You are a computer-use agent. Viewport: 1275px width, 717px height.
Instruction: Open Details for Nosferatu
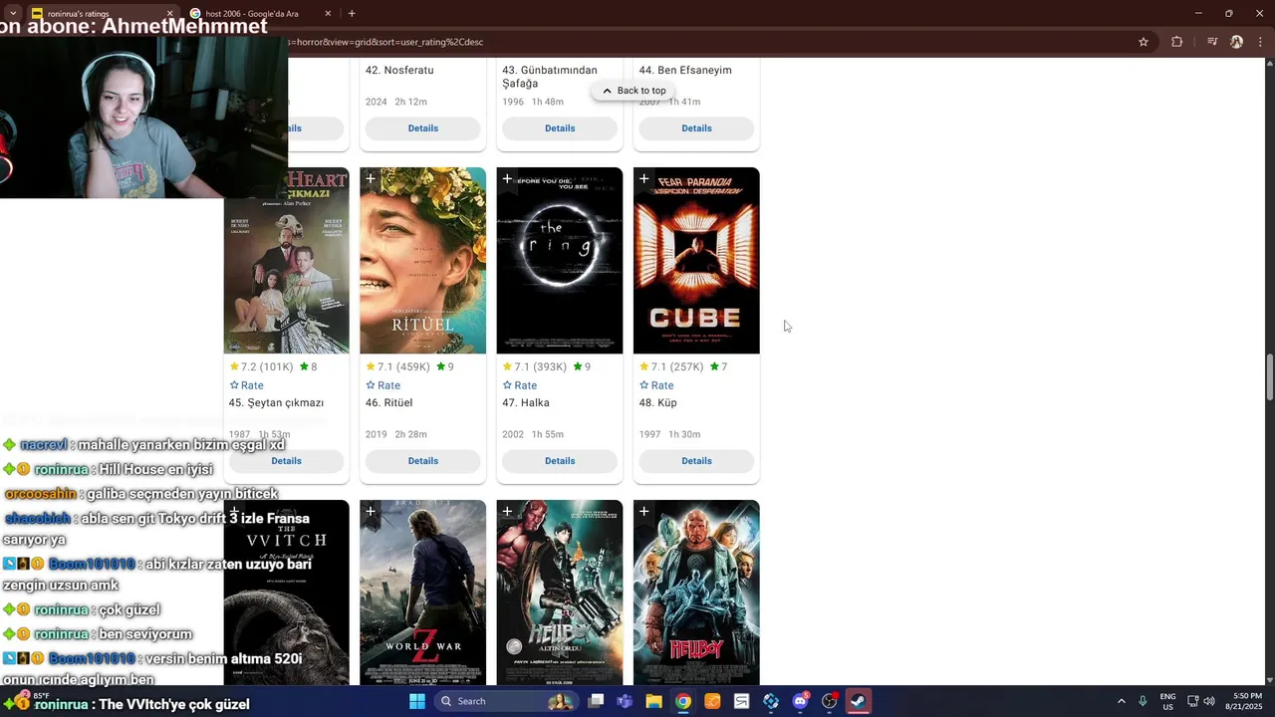422,128
